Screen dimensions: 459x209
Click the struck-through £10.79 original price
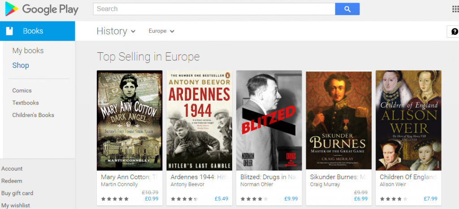150,192
